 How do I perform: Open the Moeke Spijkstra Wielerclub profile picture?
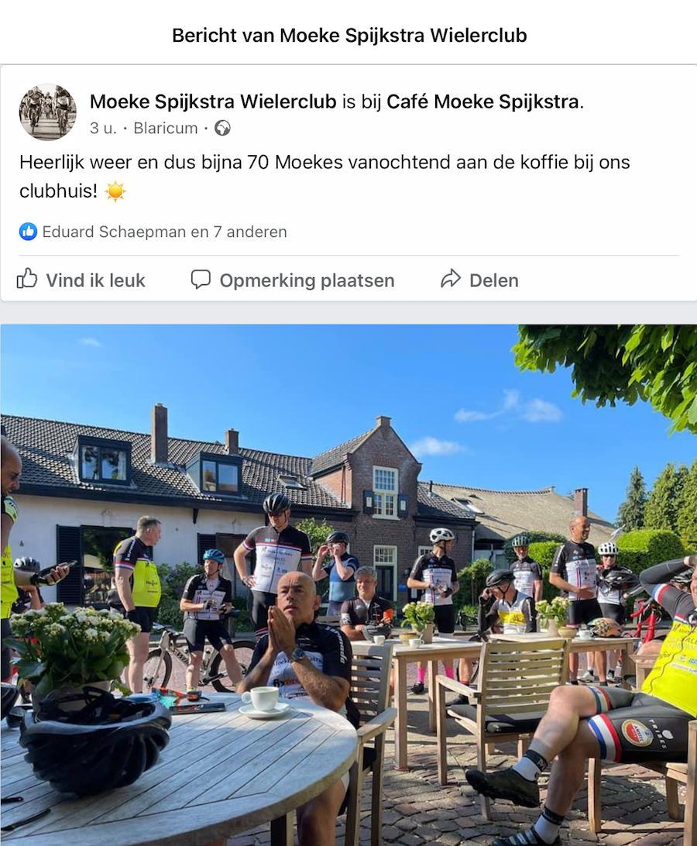tap(47, 112)
